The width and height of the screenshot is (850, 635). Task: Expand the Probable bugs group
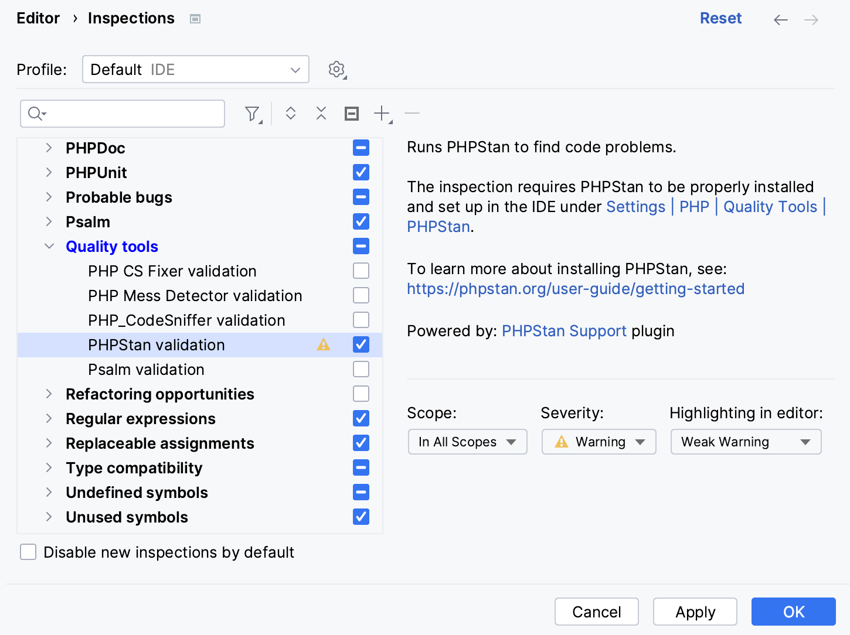click(49, 197)
